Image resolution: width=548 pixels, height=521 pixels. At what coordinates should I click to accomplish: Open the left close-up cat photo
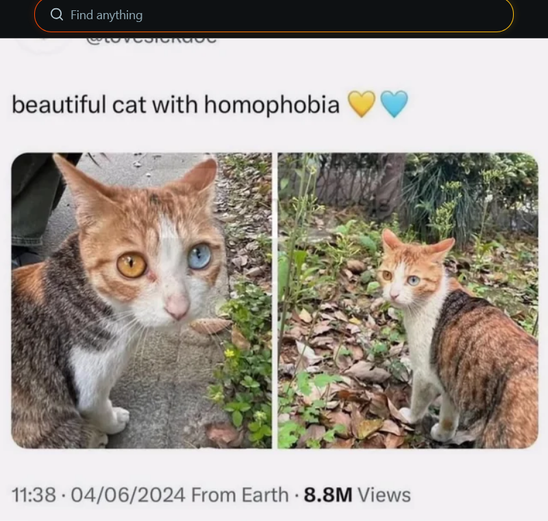click(142, 300)
